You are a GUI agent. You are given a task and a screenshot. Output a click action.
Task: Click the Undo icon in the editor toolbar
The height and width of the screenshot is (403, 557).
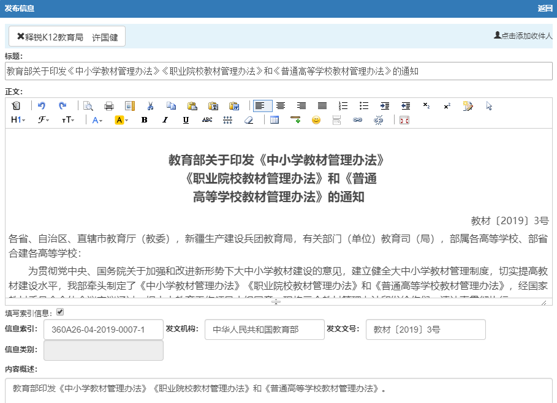[41, 105]
